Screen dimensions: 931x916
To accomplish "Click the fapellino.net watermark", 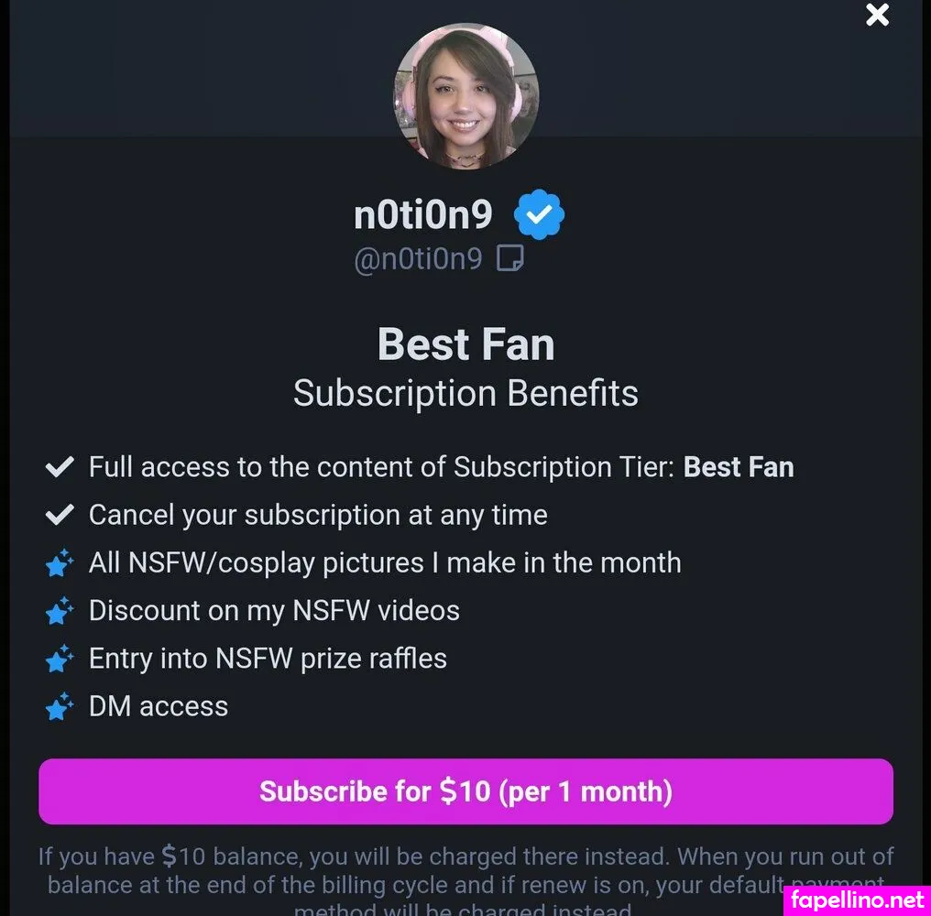I will pyautogui.click(x=857, y=900).
